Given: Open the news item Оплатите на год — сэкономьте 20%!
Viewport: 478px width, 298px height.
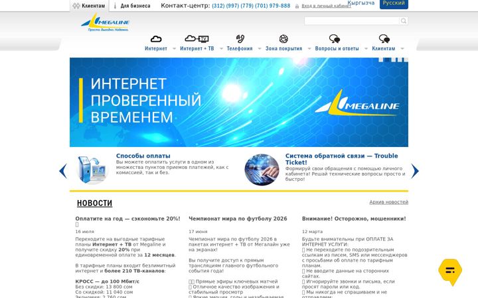Looking at the screenshot, I should click(x=127, y=219).
